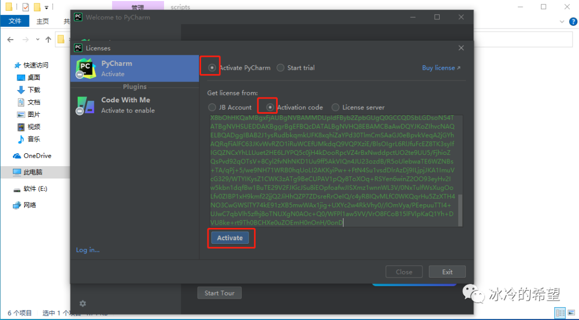579x320 pixels.
Task: Click the properties checkmark quick access icon
Action: tap(26, 6)
